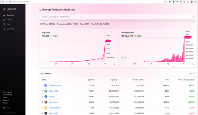The width and height of the screenshot is (198, 115).
Task: Bookmark page with star icon
Action: pyautogui.click(x=165, y=2)
